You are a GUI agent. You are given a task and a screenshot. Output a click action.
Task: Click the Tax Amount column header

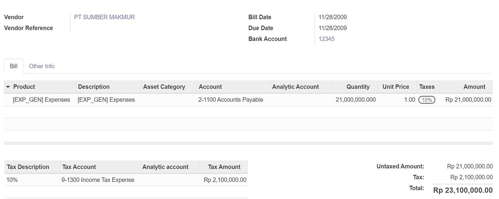tap(224, 167)
